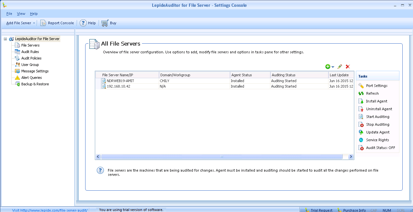Screen dimensions: 413x212
Task: Click the Stop Auditing icon
Action: [x=361, y=124]
